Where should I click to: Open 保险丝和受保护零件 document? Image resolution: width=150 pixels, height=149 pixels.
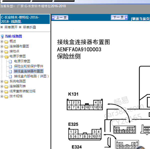pos(28,66)
